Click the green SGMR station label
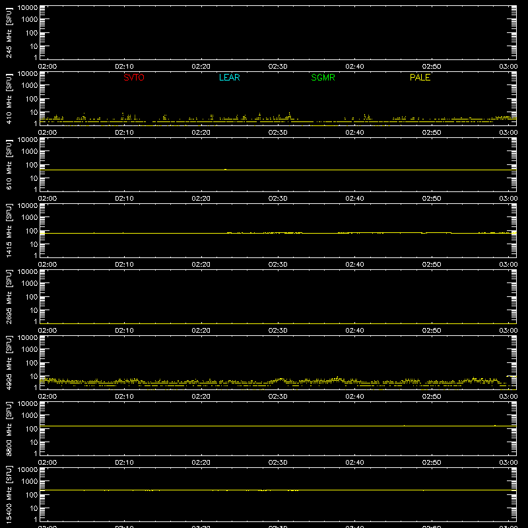The height and width of the screenshot is (528, 528). coord(323,77)
